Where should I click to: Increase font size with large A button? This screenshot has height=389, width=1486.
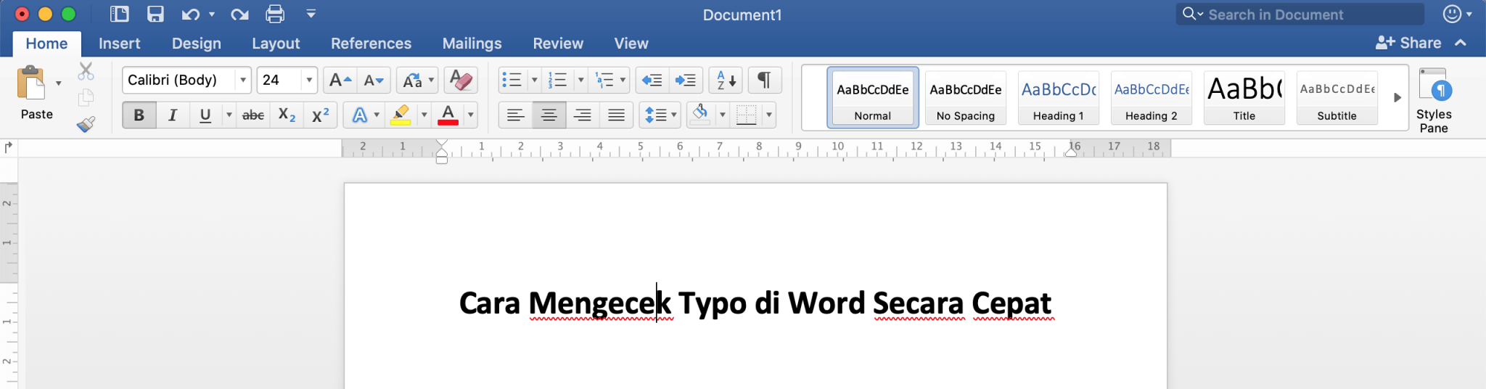[340, 80]
